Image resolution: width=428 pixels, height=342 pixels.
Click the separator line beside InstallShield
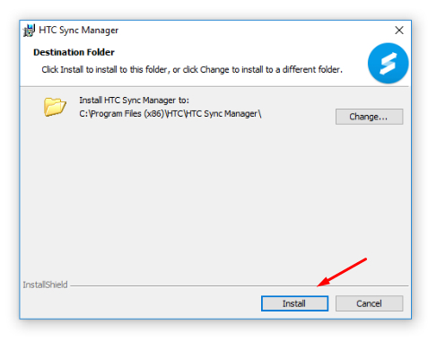point(240,285)
